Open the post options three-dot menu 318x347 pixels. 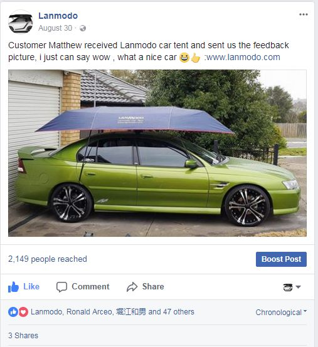point(304,14)
